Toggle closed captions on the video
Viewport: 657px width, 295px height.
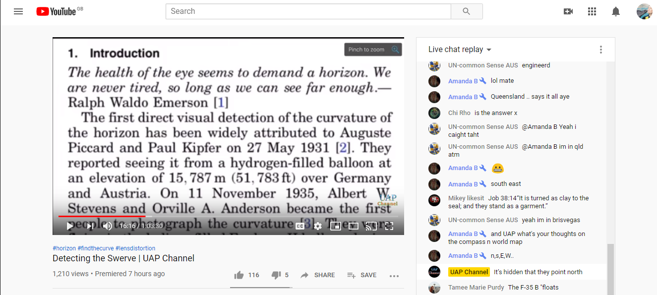300,226
